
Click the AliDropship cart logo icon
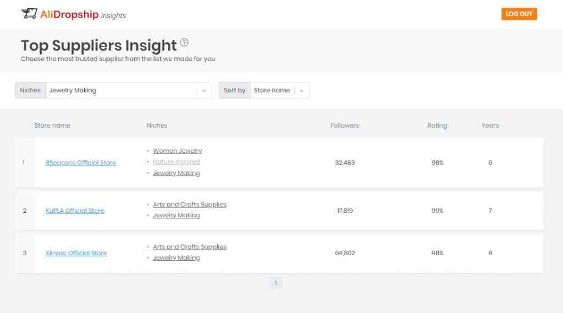click(x=29, y=14)
